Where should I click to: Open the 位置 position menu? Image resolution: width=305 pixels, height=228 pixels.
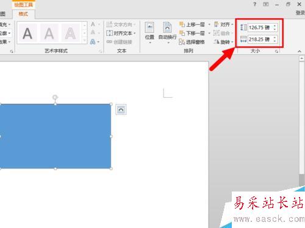click(149, 33)
